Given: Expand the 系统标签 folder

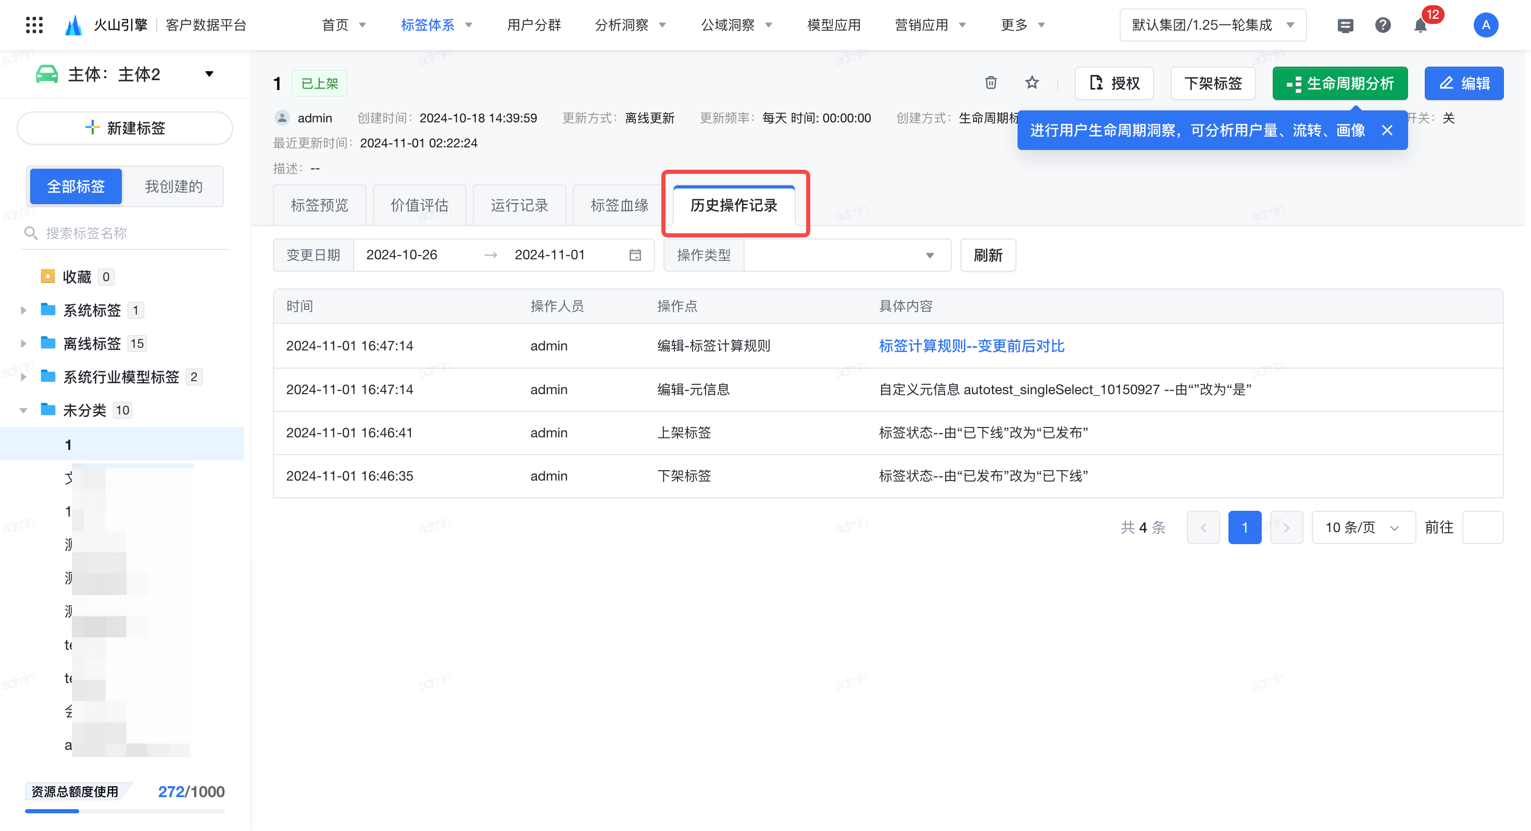Looking at the screenshot, I should 23,310.
